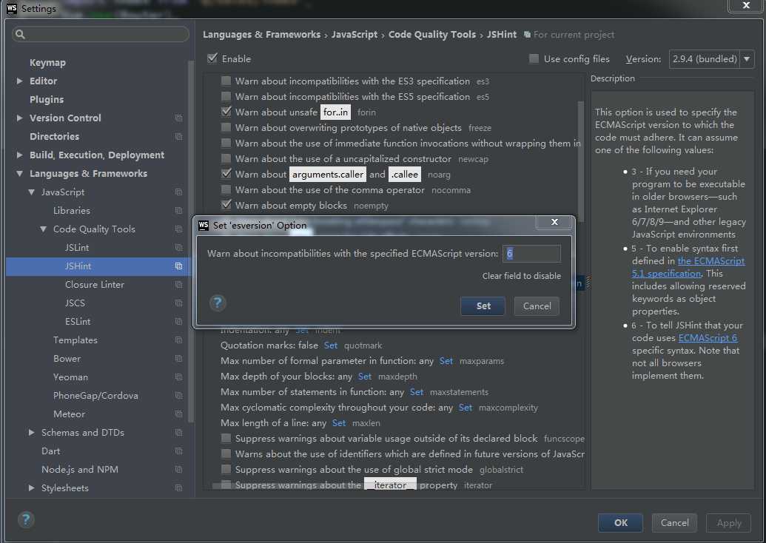Click the project-level icon beside PhoneGap/Cordova
Viewport: 766px width, 543px height.
coord(179,396)
